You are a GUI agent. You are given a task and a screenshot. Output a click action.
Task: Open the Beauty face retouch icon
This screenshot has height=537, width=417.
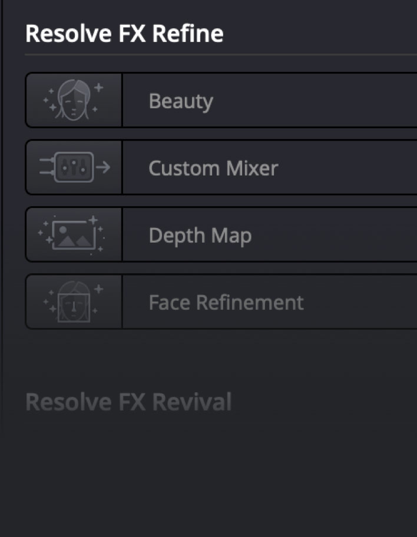pos(72,100)
